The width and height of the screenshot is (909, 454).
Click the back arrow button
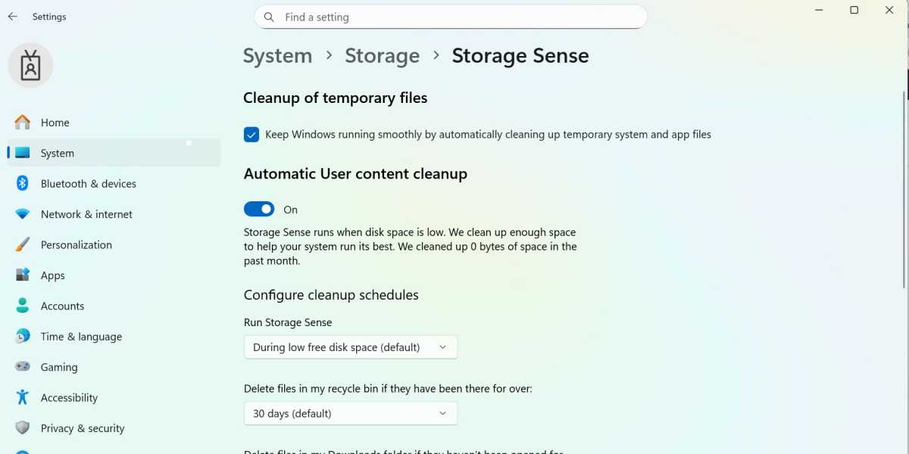coord(12,16)
